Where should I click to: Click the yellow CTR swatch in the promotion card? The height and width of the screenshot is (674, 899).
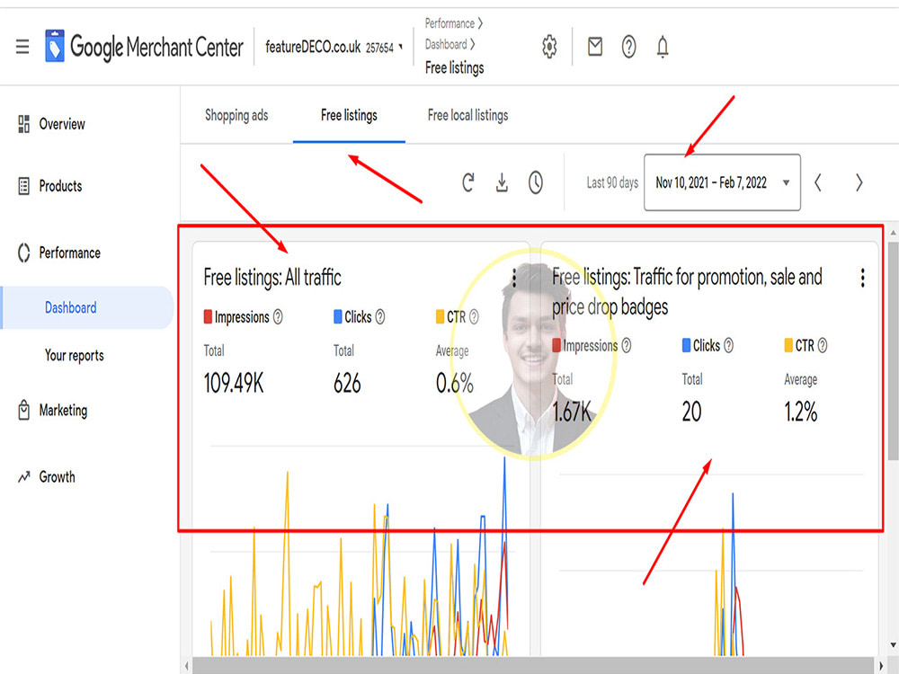pos(788,345)
